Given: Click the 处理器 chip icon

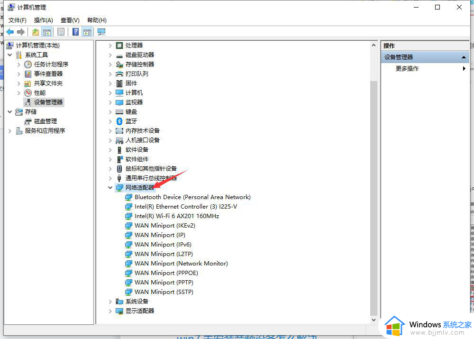Looking at the screenshot, I should 119,46.
